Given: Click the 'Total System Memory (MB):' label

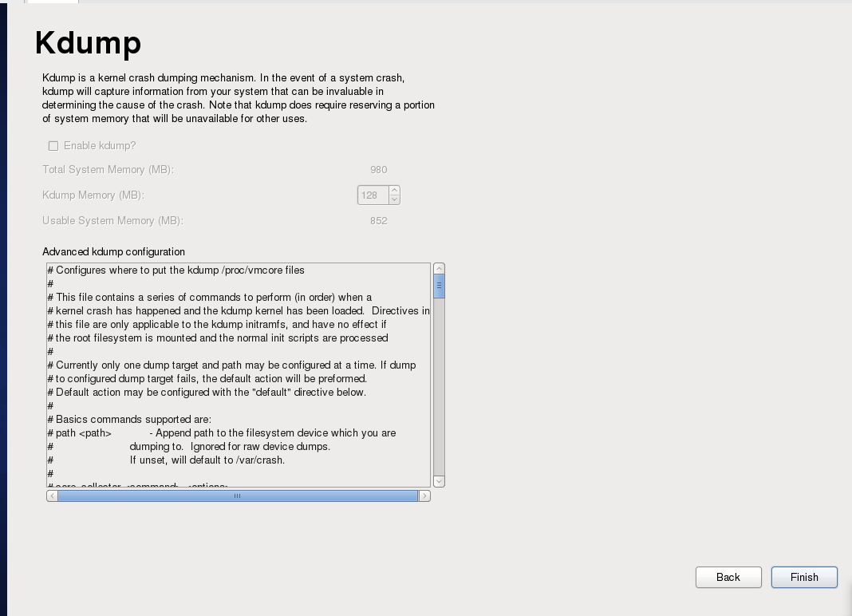Looking at the screenshot, I should [108, 170].
